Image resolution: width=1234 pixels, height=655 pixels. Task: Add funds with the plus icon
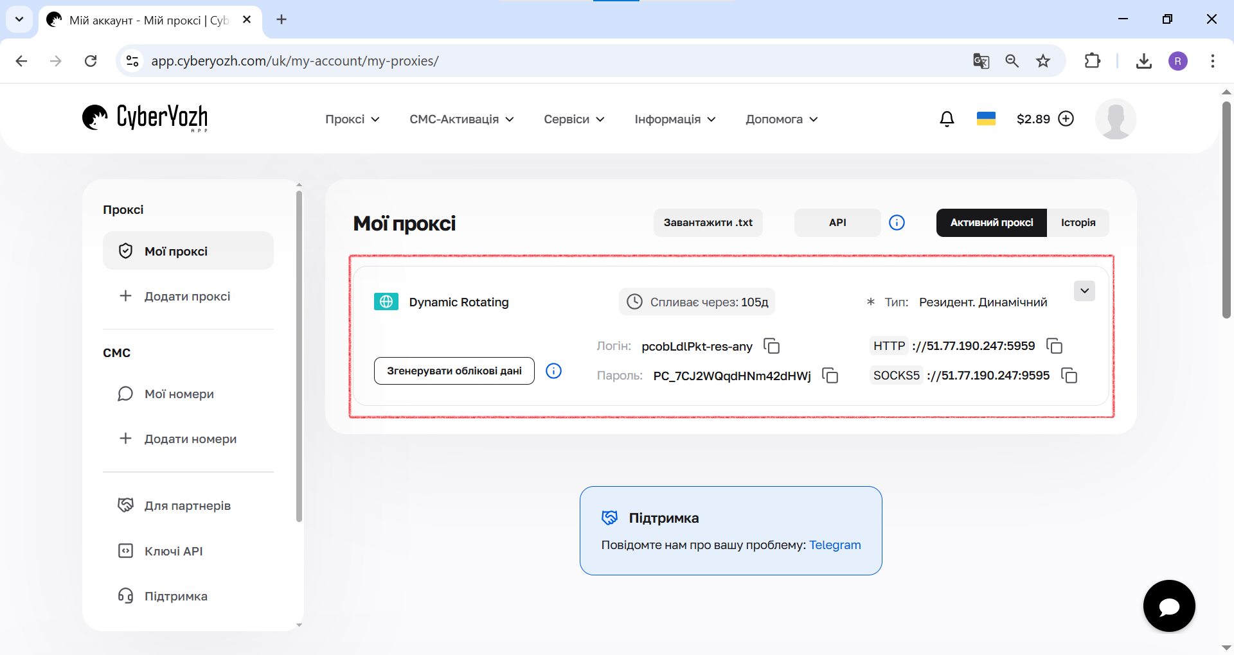(1066, 119)
